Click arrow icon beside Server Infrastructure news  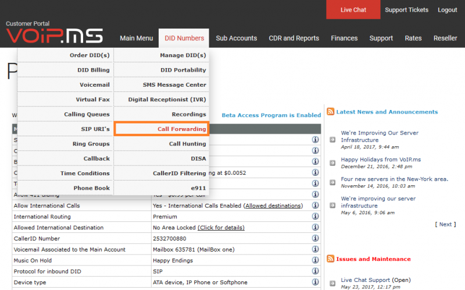coord(332,139)
